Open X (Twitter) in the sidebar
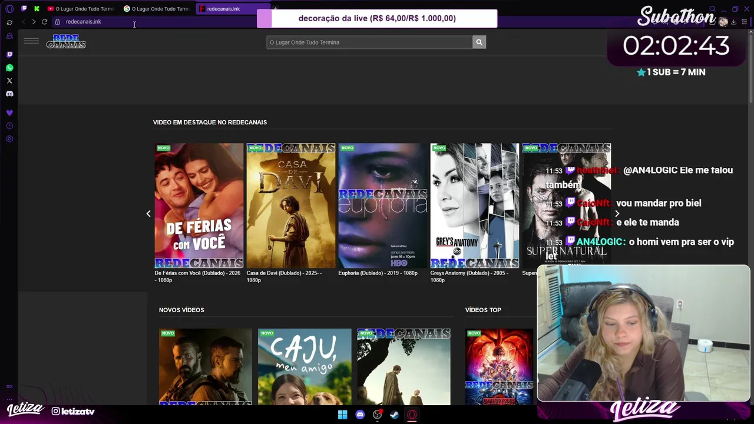 [x=9, y=81]
